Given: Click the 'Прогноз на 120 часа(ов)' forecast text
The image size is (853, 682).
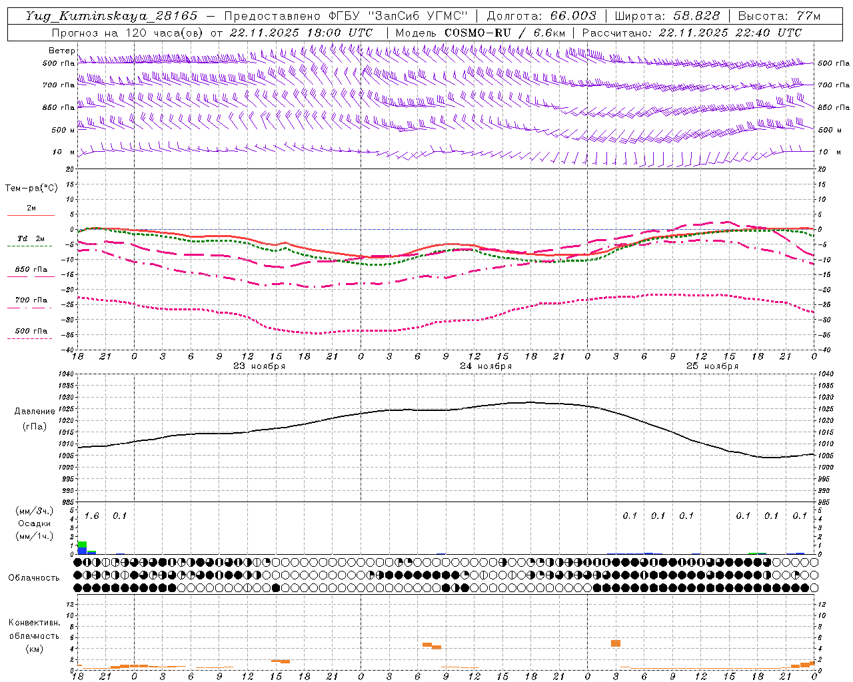Looking at the screenshot, I should pyautogui.click(x=127, y=33).
